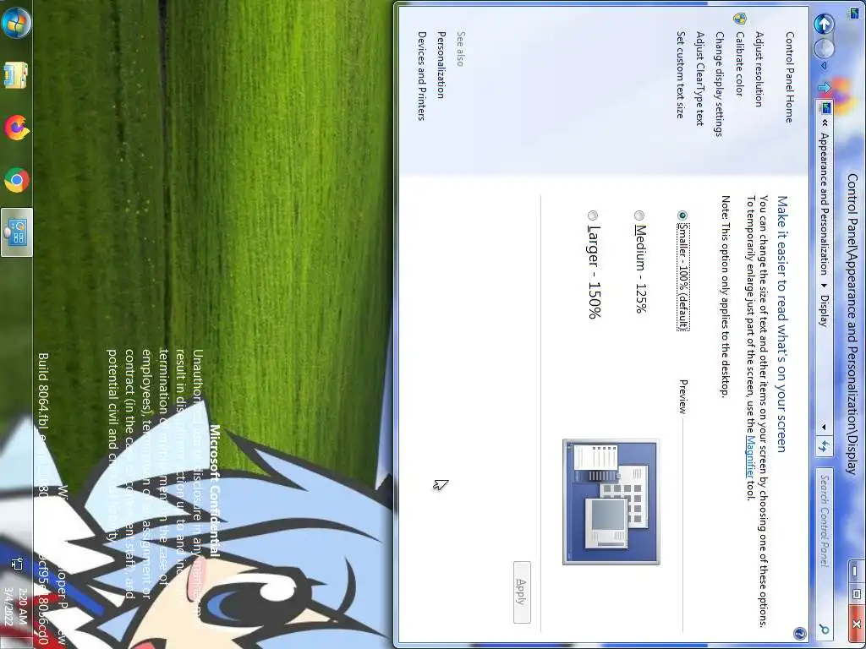Screen dimensions: 866x649
Task: Click the Preview thumbnail image
Action: click(x=611, y=502)
